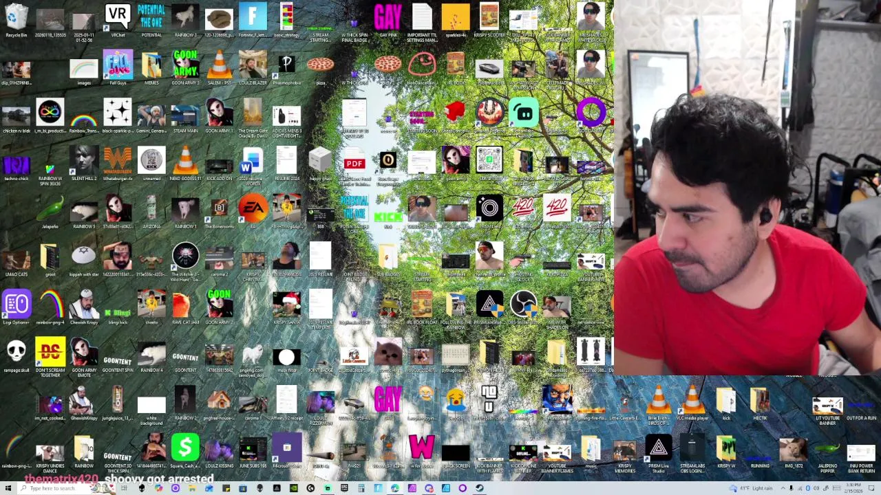Launch the EA app shortcut

tap(253, 212)
